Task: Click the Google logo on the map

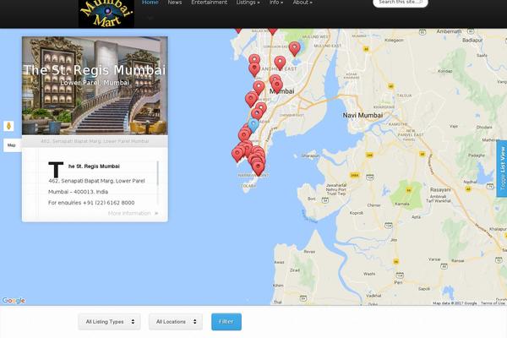Action: click(x=14, y=301)
